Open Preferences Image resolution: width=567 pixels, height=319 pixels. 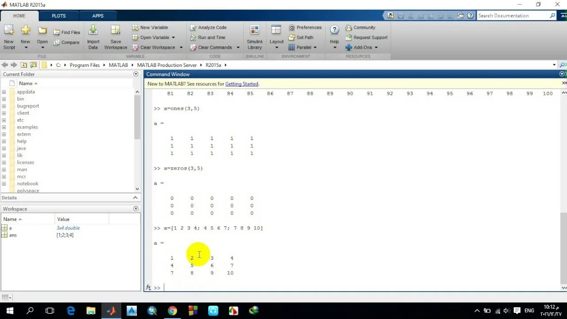tap(305, 27)
